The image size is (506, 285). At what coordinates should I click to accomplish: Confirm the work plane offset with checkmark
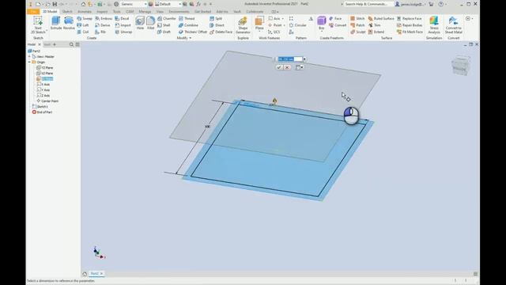click(279, 67)
